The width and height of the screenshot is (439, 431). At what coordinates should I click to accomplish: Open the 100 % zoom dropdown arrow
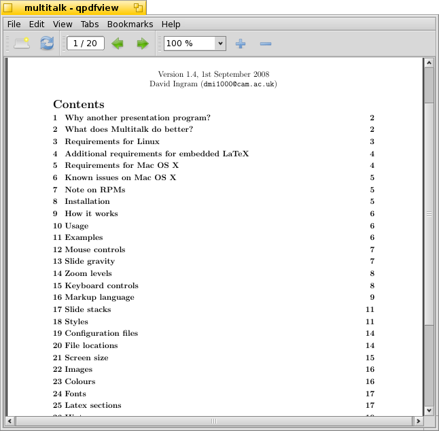click(220, 44)
